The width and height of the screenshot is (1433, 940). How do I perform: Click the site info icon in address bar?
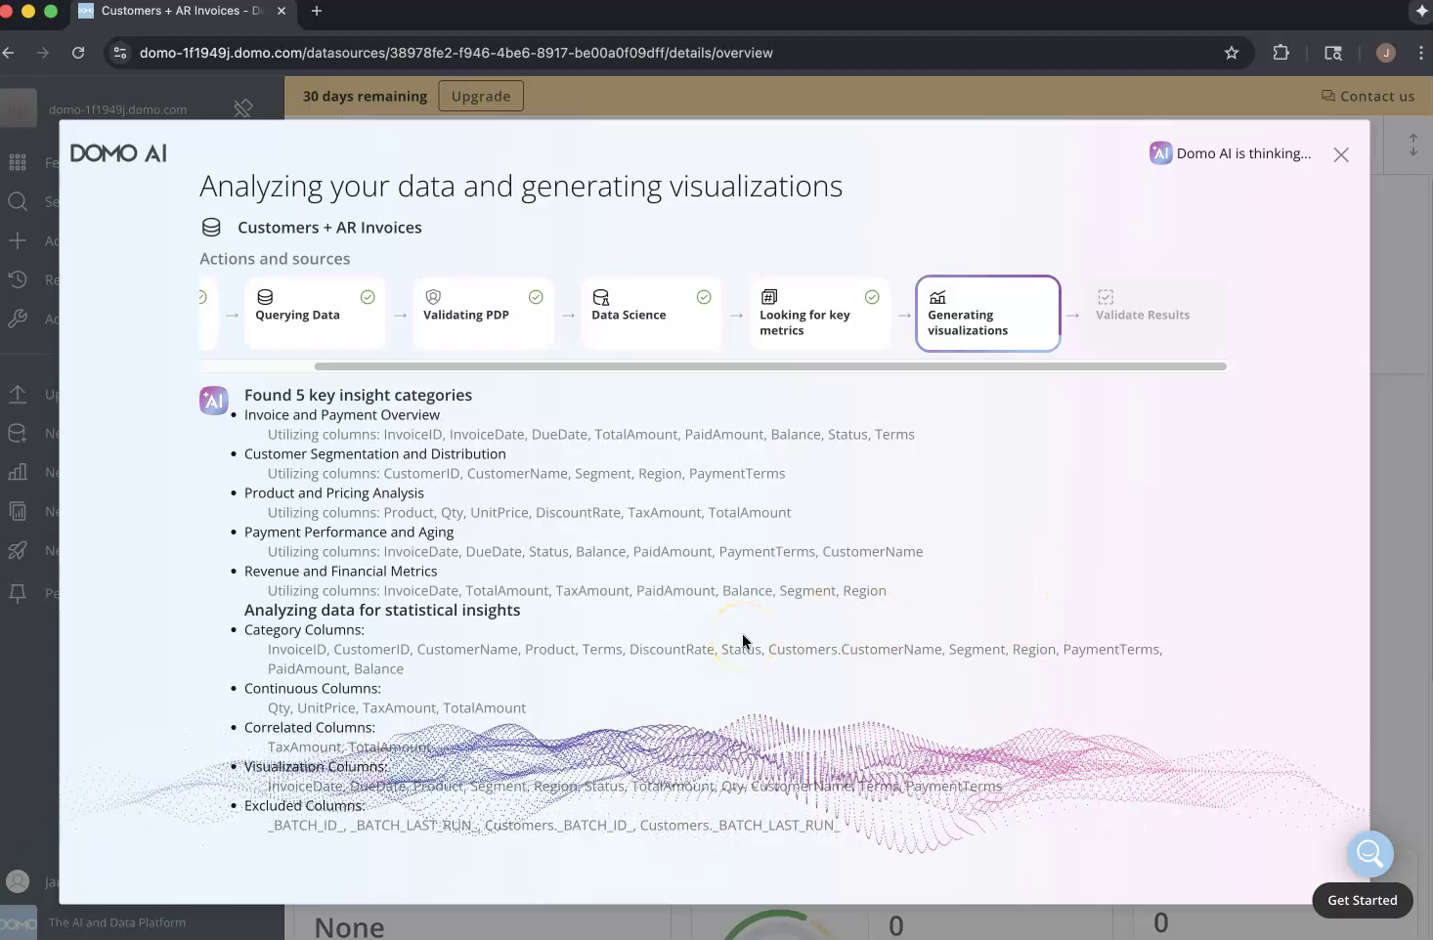[x=120, y=53]
